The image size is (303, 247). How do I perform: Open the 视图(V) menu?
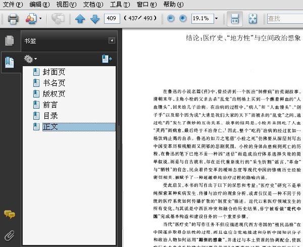coord(66,5)
